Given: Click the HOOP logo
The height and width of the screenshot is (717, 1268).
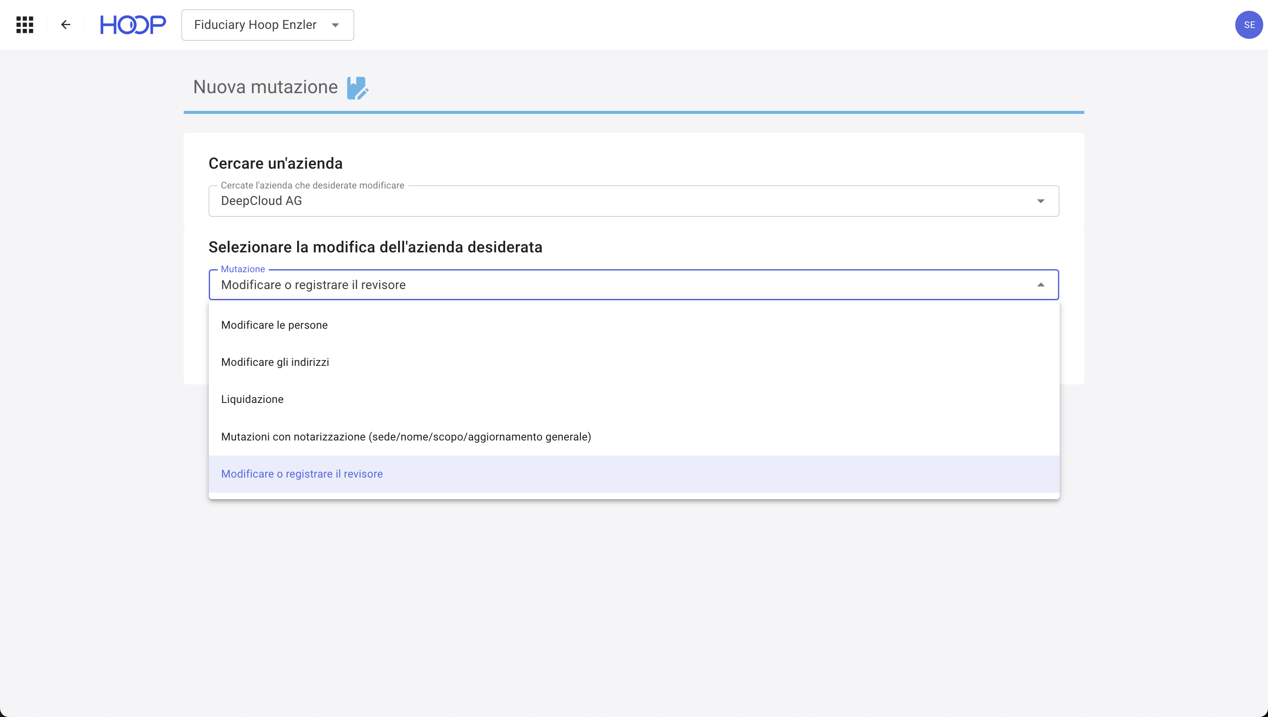Looking at the screenshot, I should 133,25.
